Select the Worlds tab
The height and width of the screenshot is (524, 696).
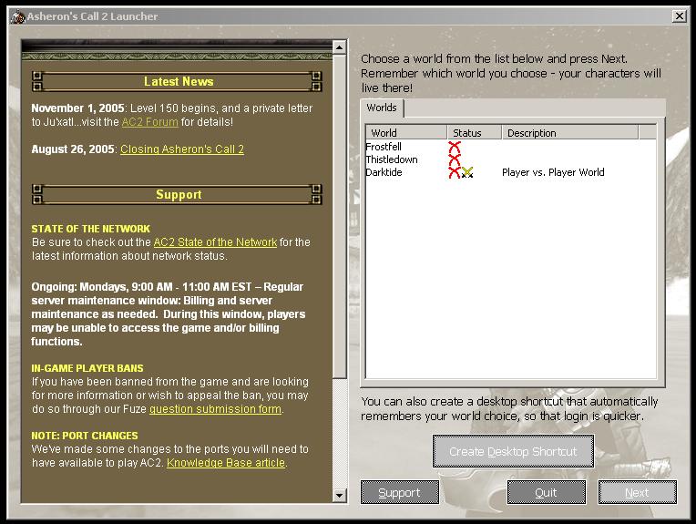pyautogui.click(x=382, y=108)
